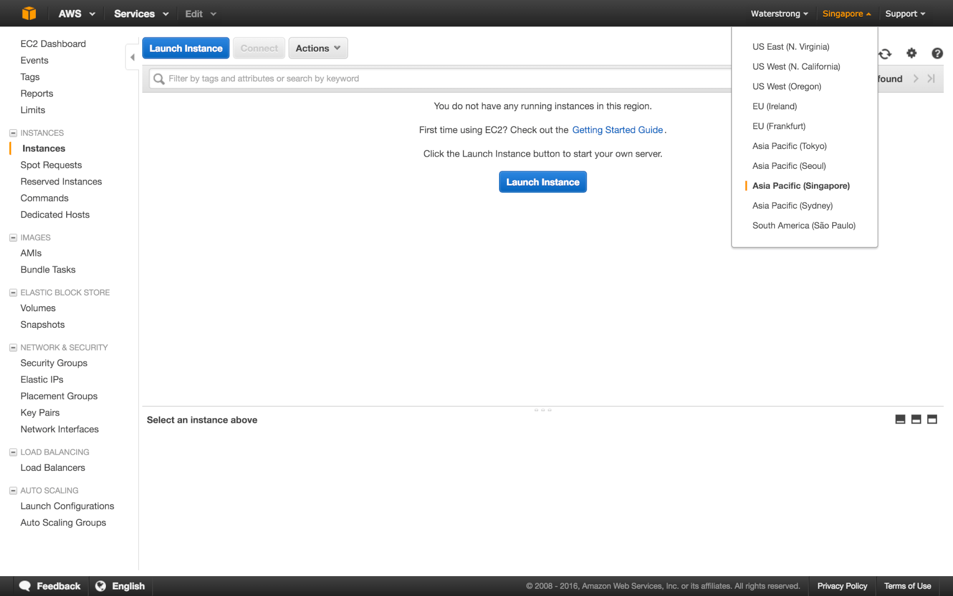
Task: Click the globe language icon
Action: [x=100, y=586]
